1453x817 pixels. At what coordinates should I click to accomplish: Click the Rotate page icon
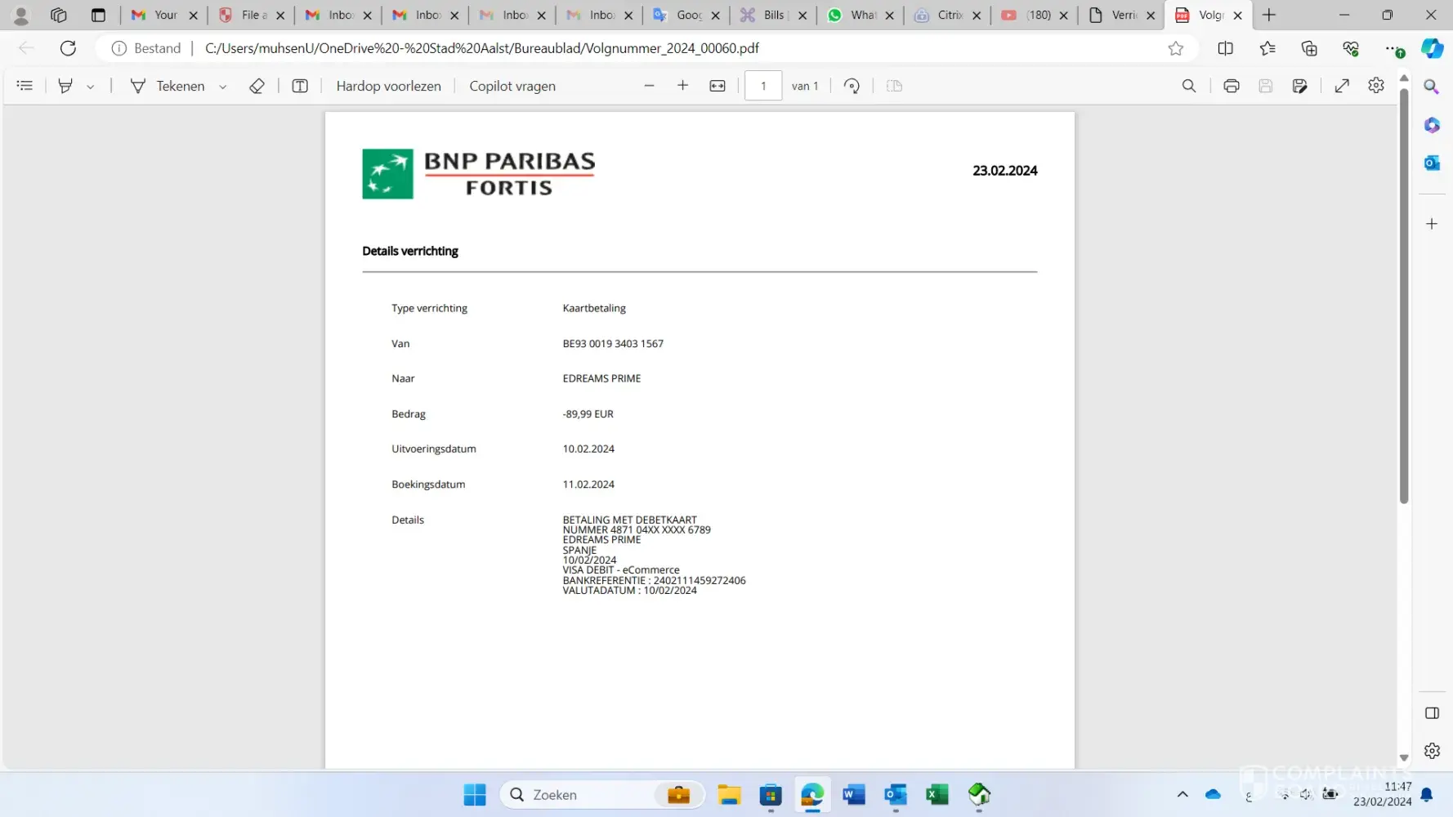pyautogui.click(x=852, y=86)
